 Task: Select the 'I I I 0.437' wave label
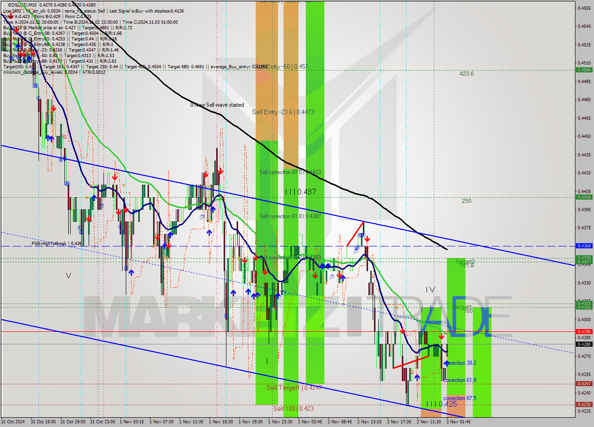click(300, 192)
